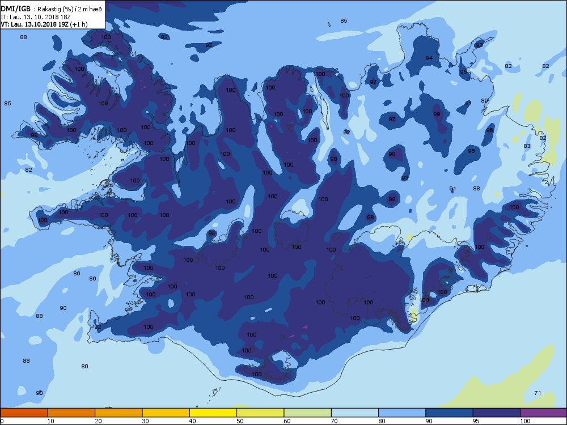Screen dimensions: 567x425
Task: Pick the amber 20–30 legend swatch
Action: tap(119, 413)
